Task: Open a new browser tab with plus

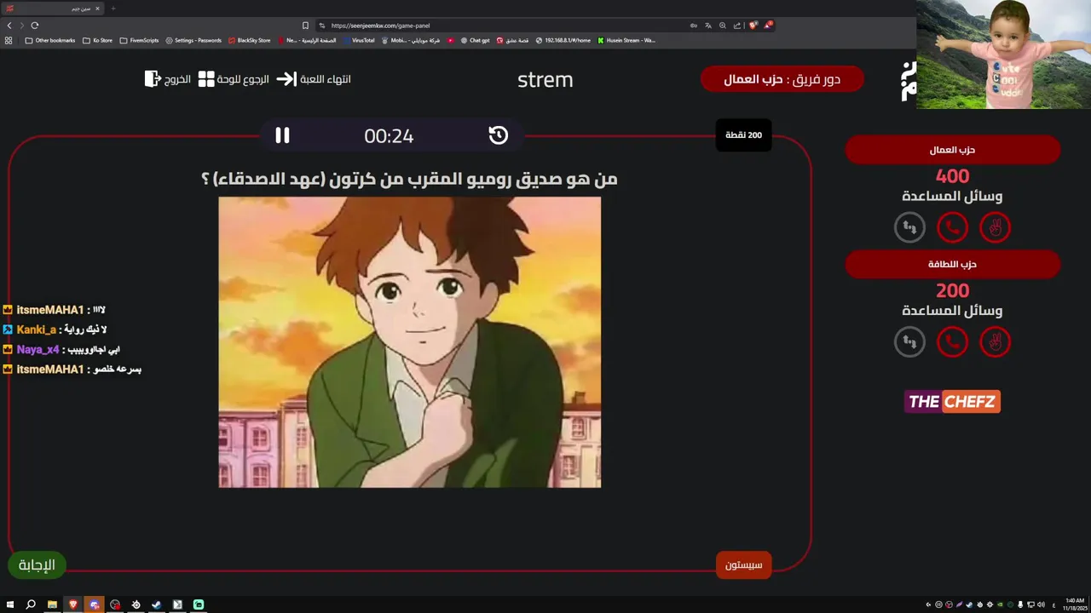Action: point(113,9)
